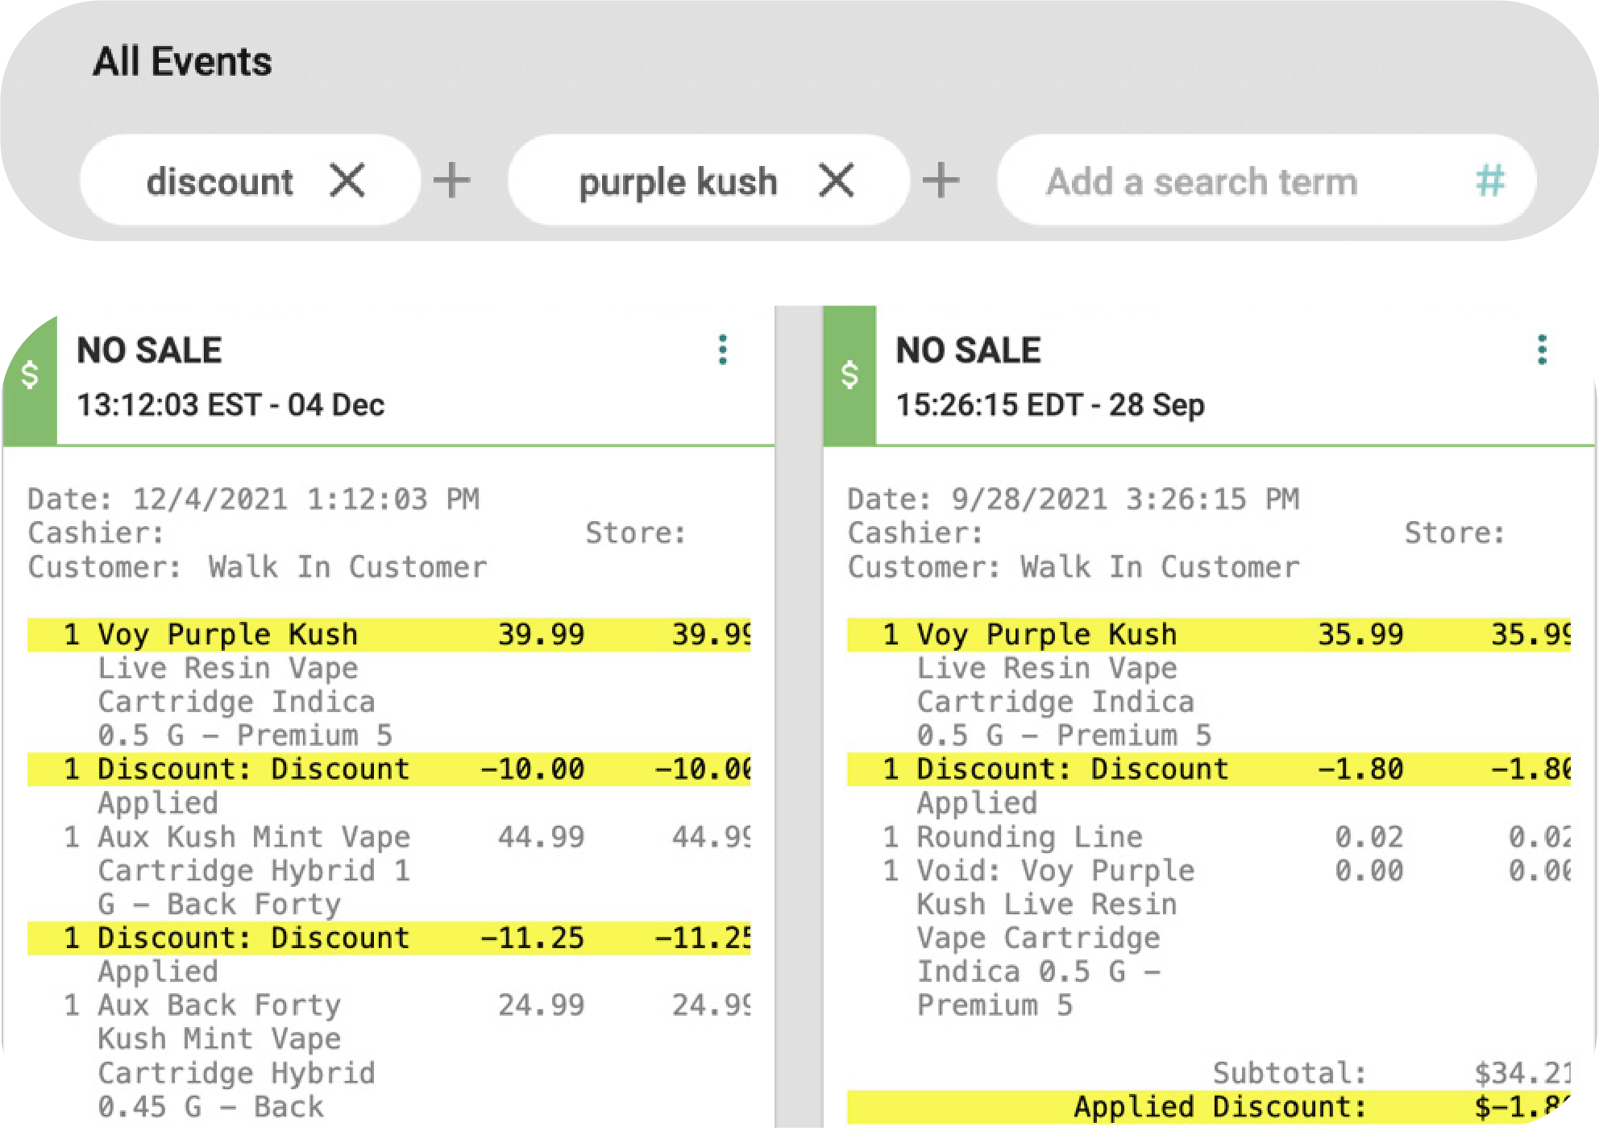This screenshot has height=1131, width=1599.
Task: Click 'Customer: Walk In Customer' on the 28 Sep receipt
Action: [x=1074, y=566]
